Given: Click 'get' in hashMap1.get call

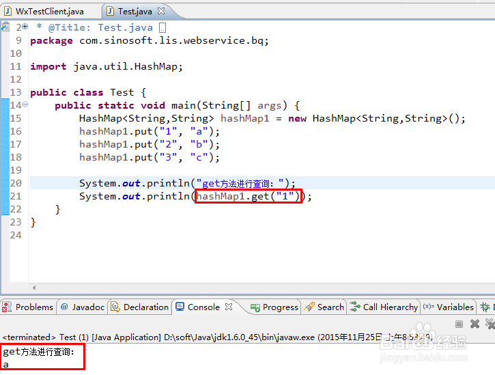Looking at the screenshot, I should 260,196.
